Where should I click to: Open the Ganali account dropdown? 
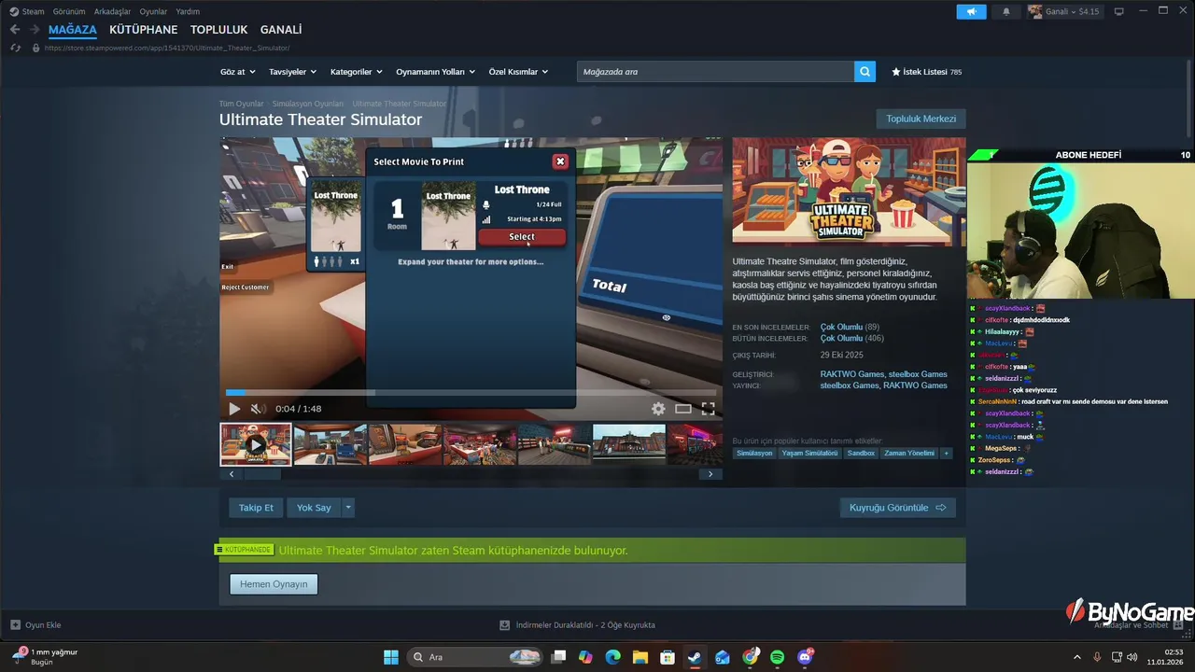1064,11
